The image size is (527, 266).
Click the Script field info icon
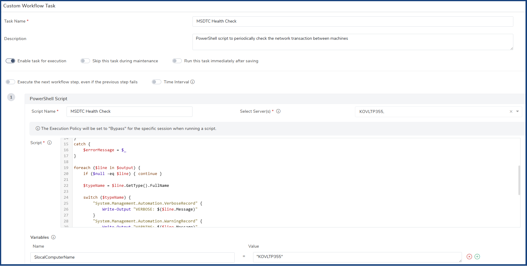(50, 143)
